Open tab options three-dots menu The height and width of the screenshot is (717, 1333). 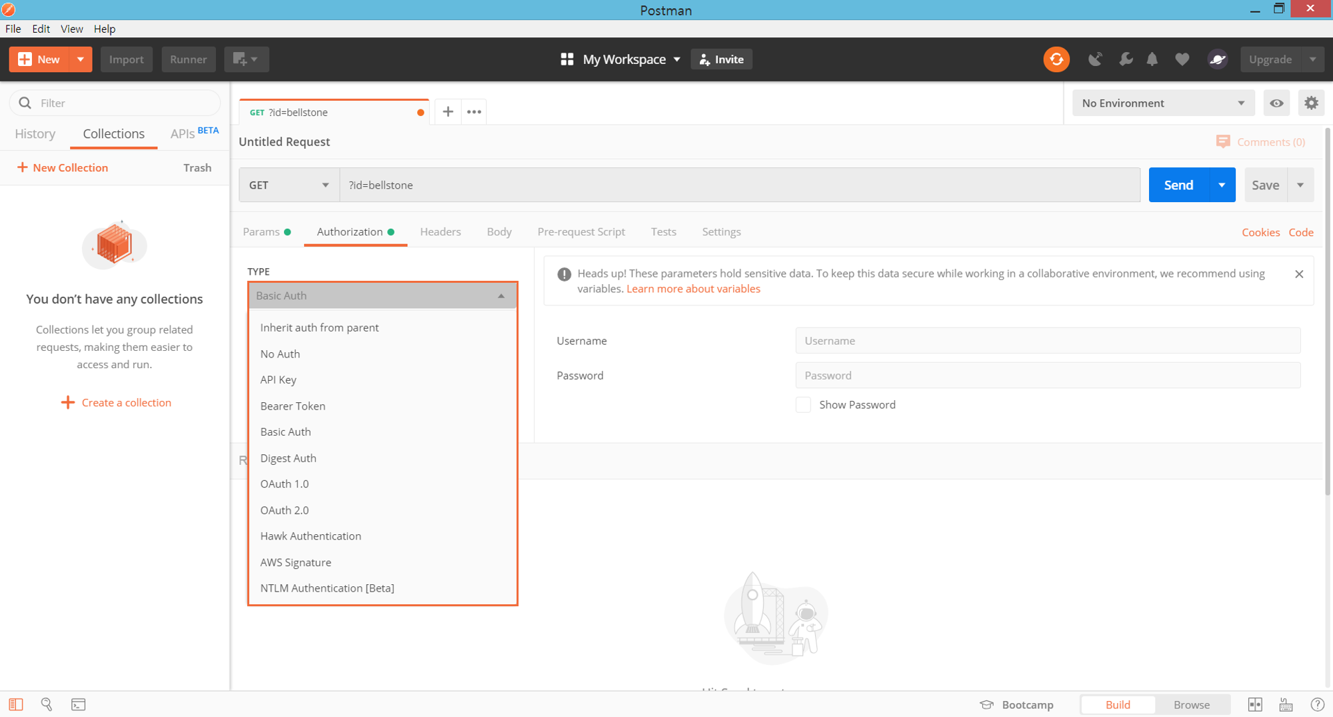(474, 111)
